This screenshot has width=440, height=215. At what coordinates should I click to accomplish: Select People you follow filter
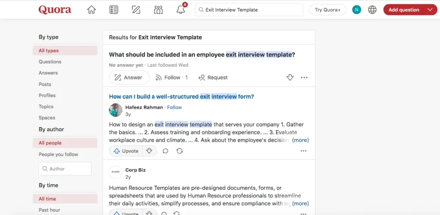pos(58,154)
